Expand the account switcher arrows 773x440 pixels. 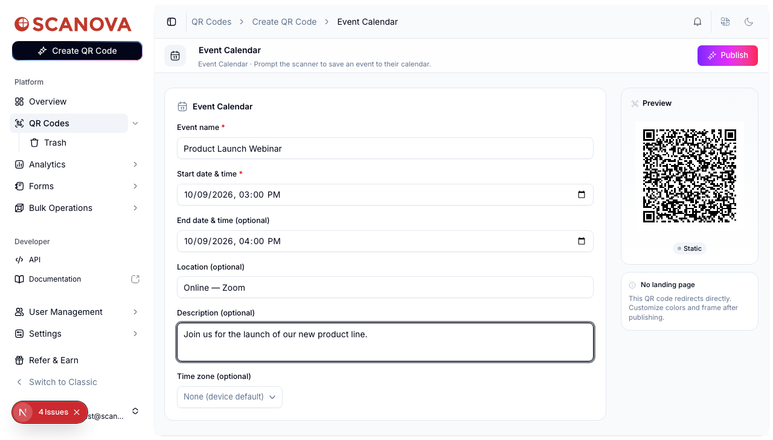click(135, 411)
